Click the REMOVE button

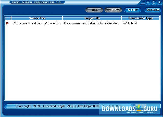(x=113, y=10)
